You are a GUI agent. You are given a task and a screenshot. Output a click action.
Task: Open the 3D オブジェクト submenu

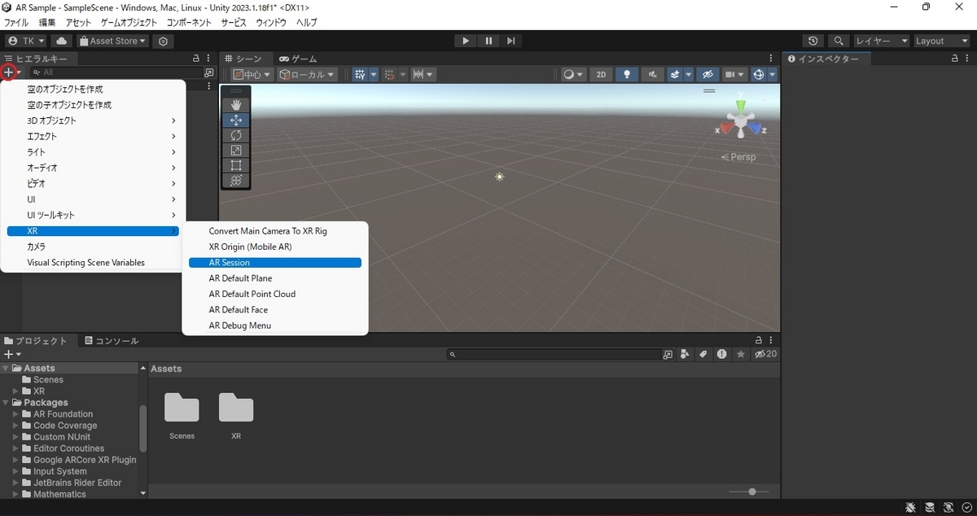94,120
